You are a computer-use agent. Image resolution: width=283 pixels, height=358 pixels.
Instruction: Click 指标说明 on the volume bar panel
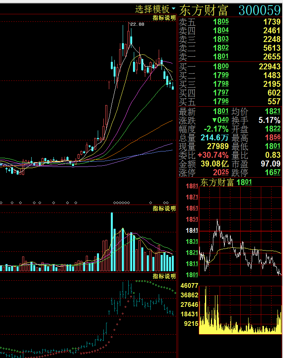[x=164, y=209]
